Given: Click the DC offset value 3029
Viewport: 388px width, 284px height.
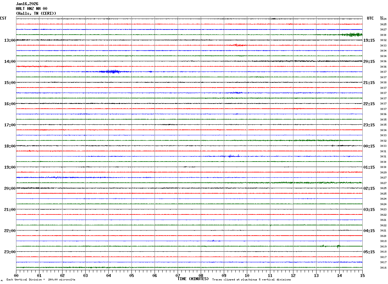Looking at the screenshot, I should [383, 173].
